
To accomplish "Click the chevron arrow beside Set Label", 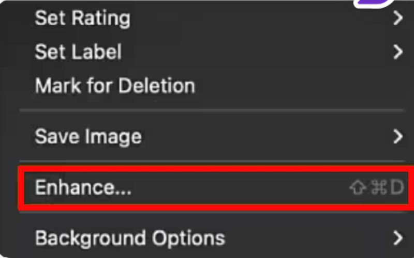I will coord(397,52).
